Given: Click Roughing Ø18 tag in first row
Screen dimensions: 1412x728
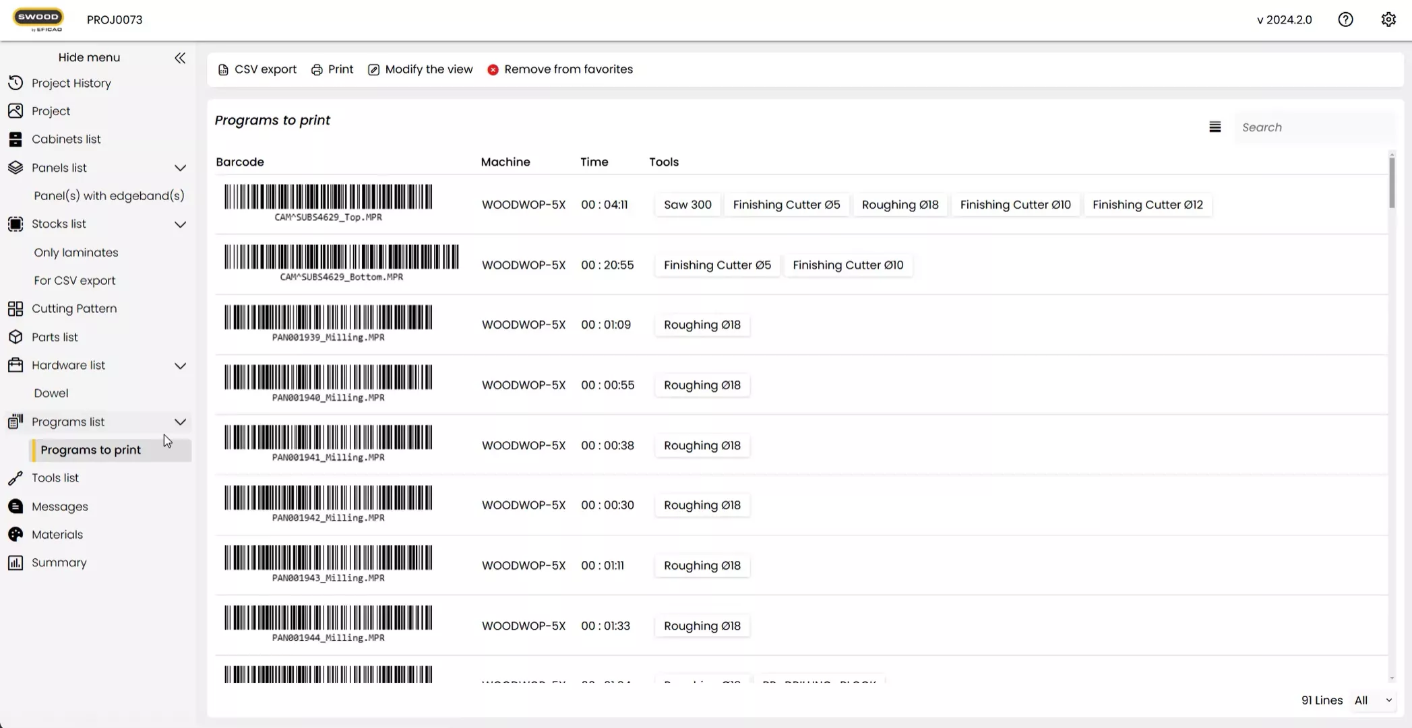Looking at the screenshot, I should 900,205.
